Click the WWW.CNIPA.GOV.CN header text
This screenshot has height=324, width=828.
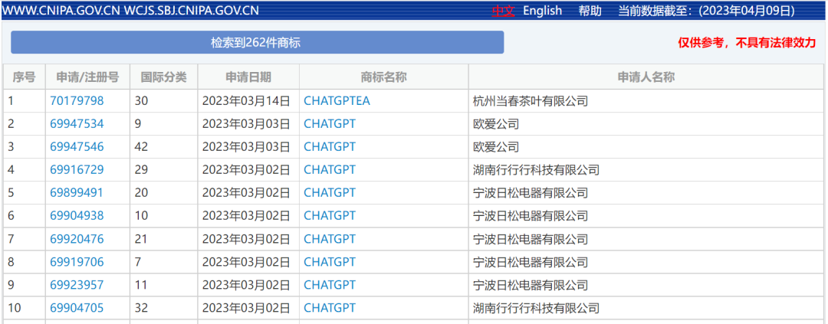click(61, 11)
